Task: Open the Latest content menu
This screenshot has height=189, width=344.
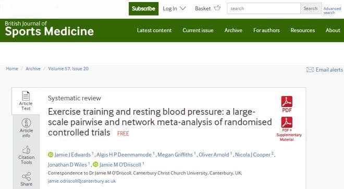Action: [x=154, y=30]
